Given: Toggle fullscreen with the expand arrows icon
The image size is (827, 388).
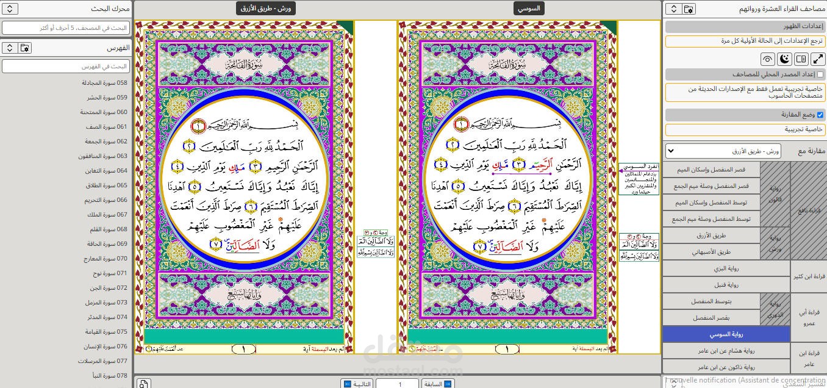Looking at the screenshot, I should coord(818,59).
